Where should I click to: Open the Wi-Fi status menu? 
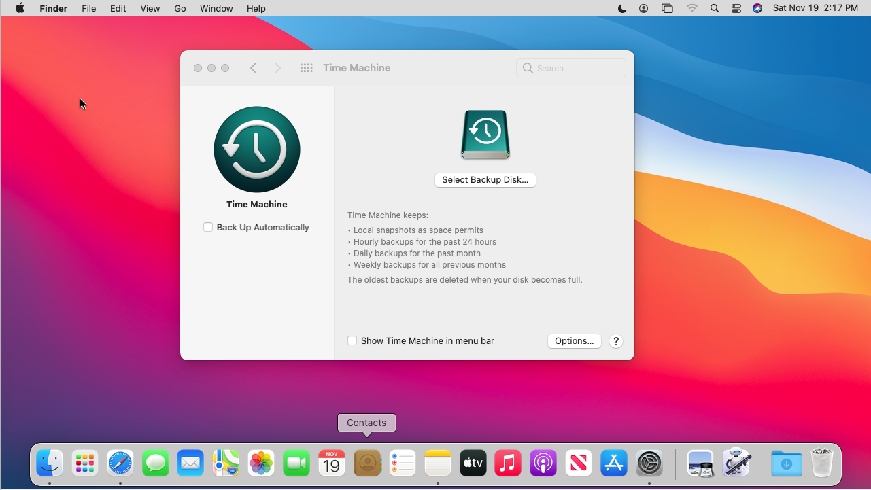[692, 8]
